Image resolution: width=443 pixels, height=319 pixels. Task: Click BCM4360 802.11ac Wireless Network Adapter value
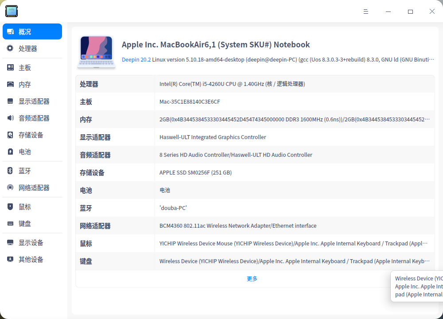point(238,226)
